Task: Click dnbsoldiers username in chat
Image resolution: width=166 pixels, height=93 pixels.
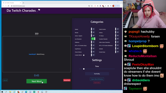Action: (x=141, y=80)
